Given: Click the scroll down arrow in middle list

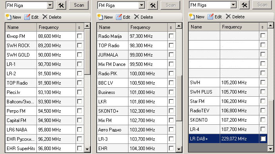Looking at the screenshot, I should 179,149.
